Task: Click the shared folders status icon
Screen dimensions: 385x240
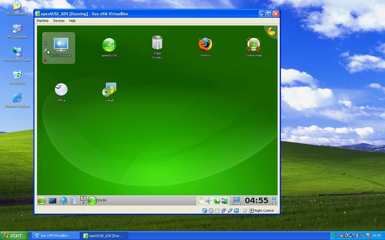Action: click(x=236, y=211)
